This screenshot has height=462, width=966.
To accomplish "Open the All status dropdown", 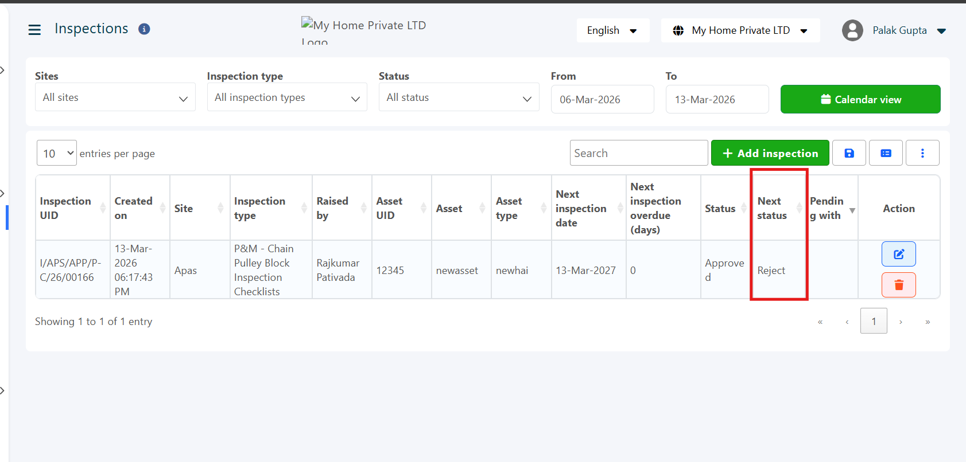I will [459, 97].
